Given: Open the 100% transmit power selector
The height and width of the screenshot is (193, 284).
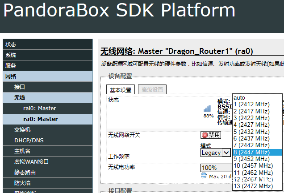Looking at the screenshot, I should pos(216,168).
